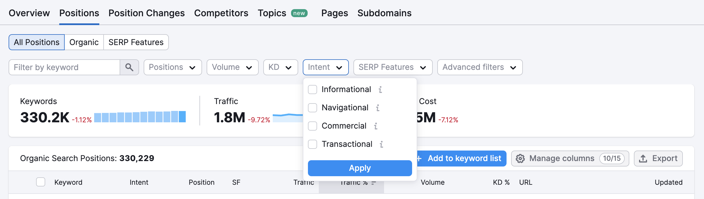Open the Volume filter dropdown
This screenshot has width=704, height=199.
[232, 67]
